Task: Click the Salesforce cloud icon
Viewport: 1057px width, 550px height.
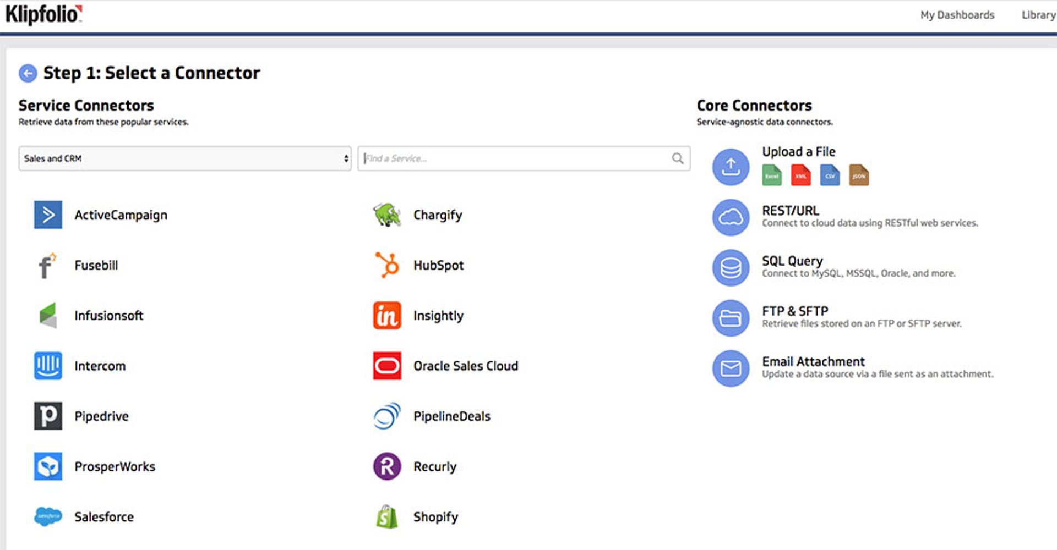Action: 48,516
